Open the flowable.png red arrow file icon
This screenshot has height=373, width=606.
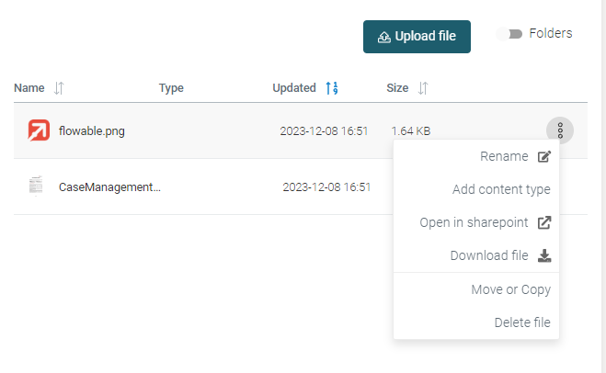pyautogui.click(x=39, y=130)
